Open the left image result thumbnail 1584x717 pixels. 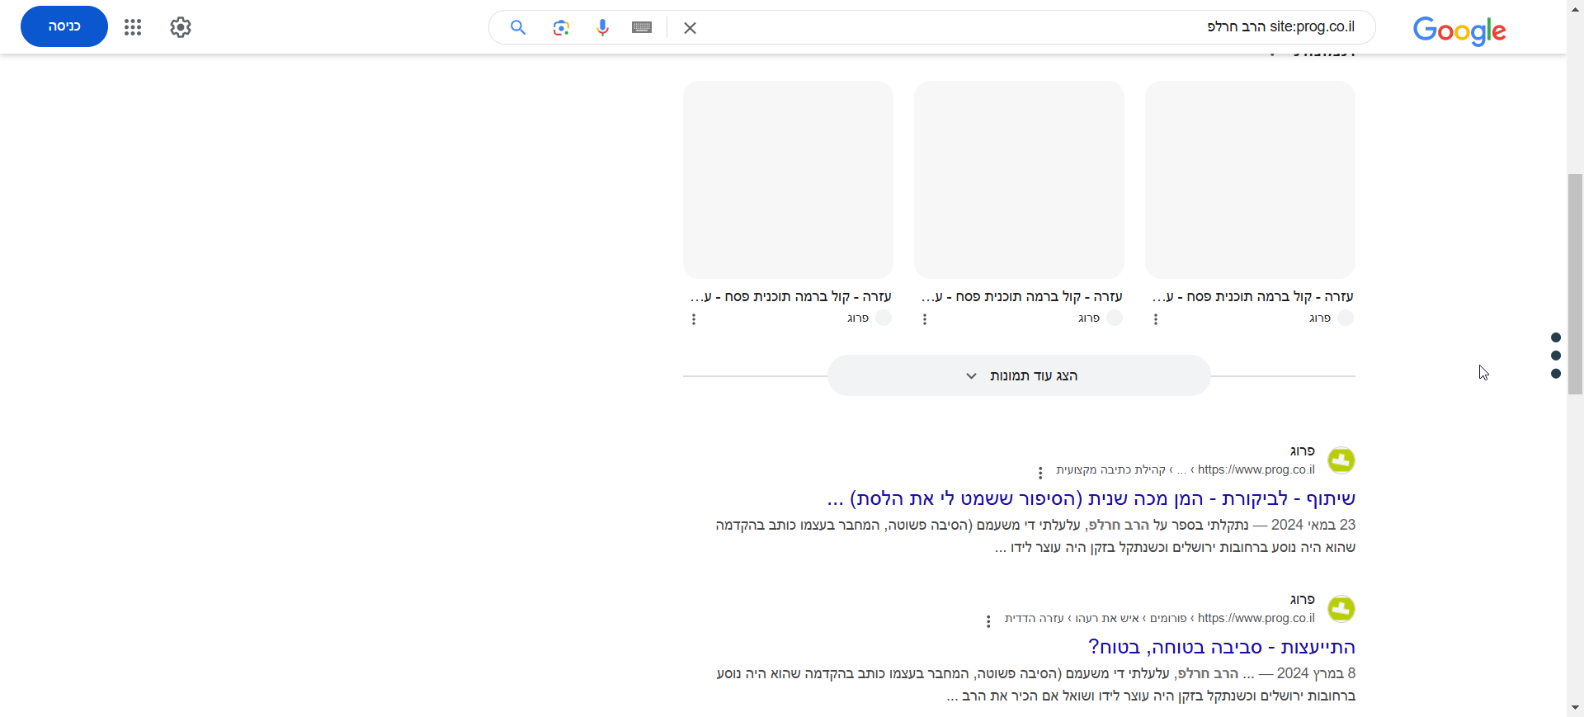coord(788,179)
